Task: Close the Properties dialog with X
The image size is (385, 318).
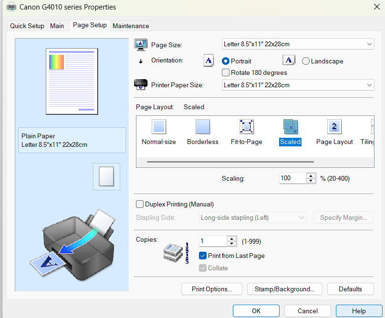Action: click(x=377, y=7)
